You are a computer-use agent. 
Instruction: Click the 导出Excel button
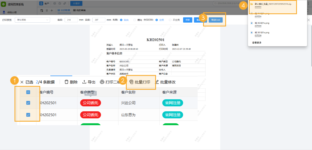(216, 20)
